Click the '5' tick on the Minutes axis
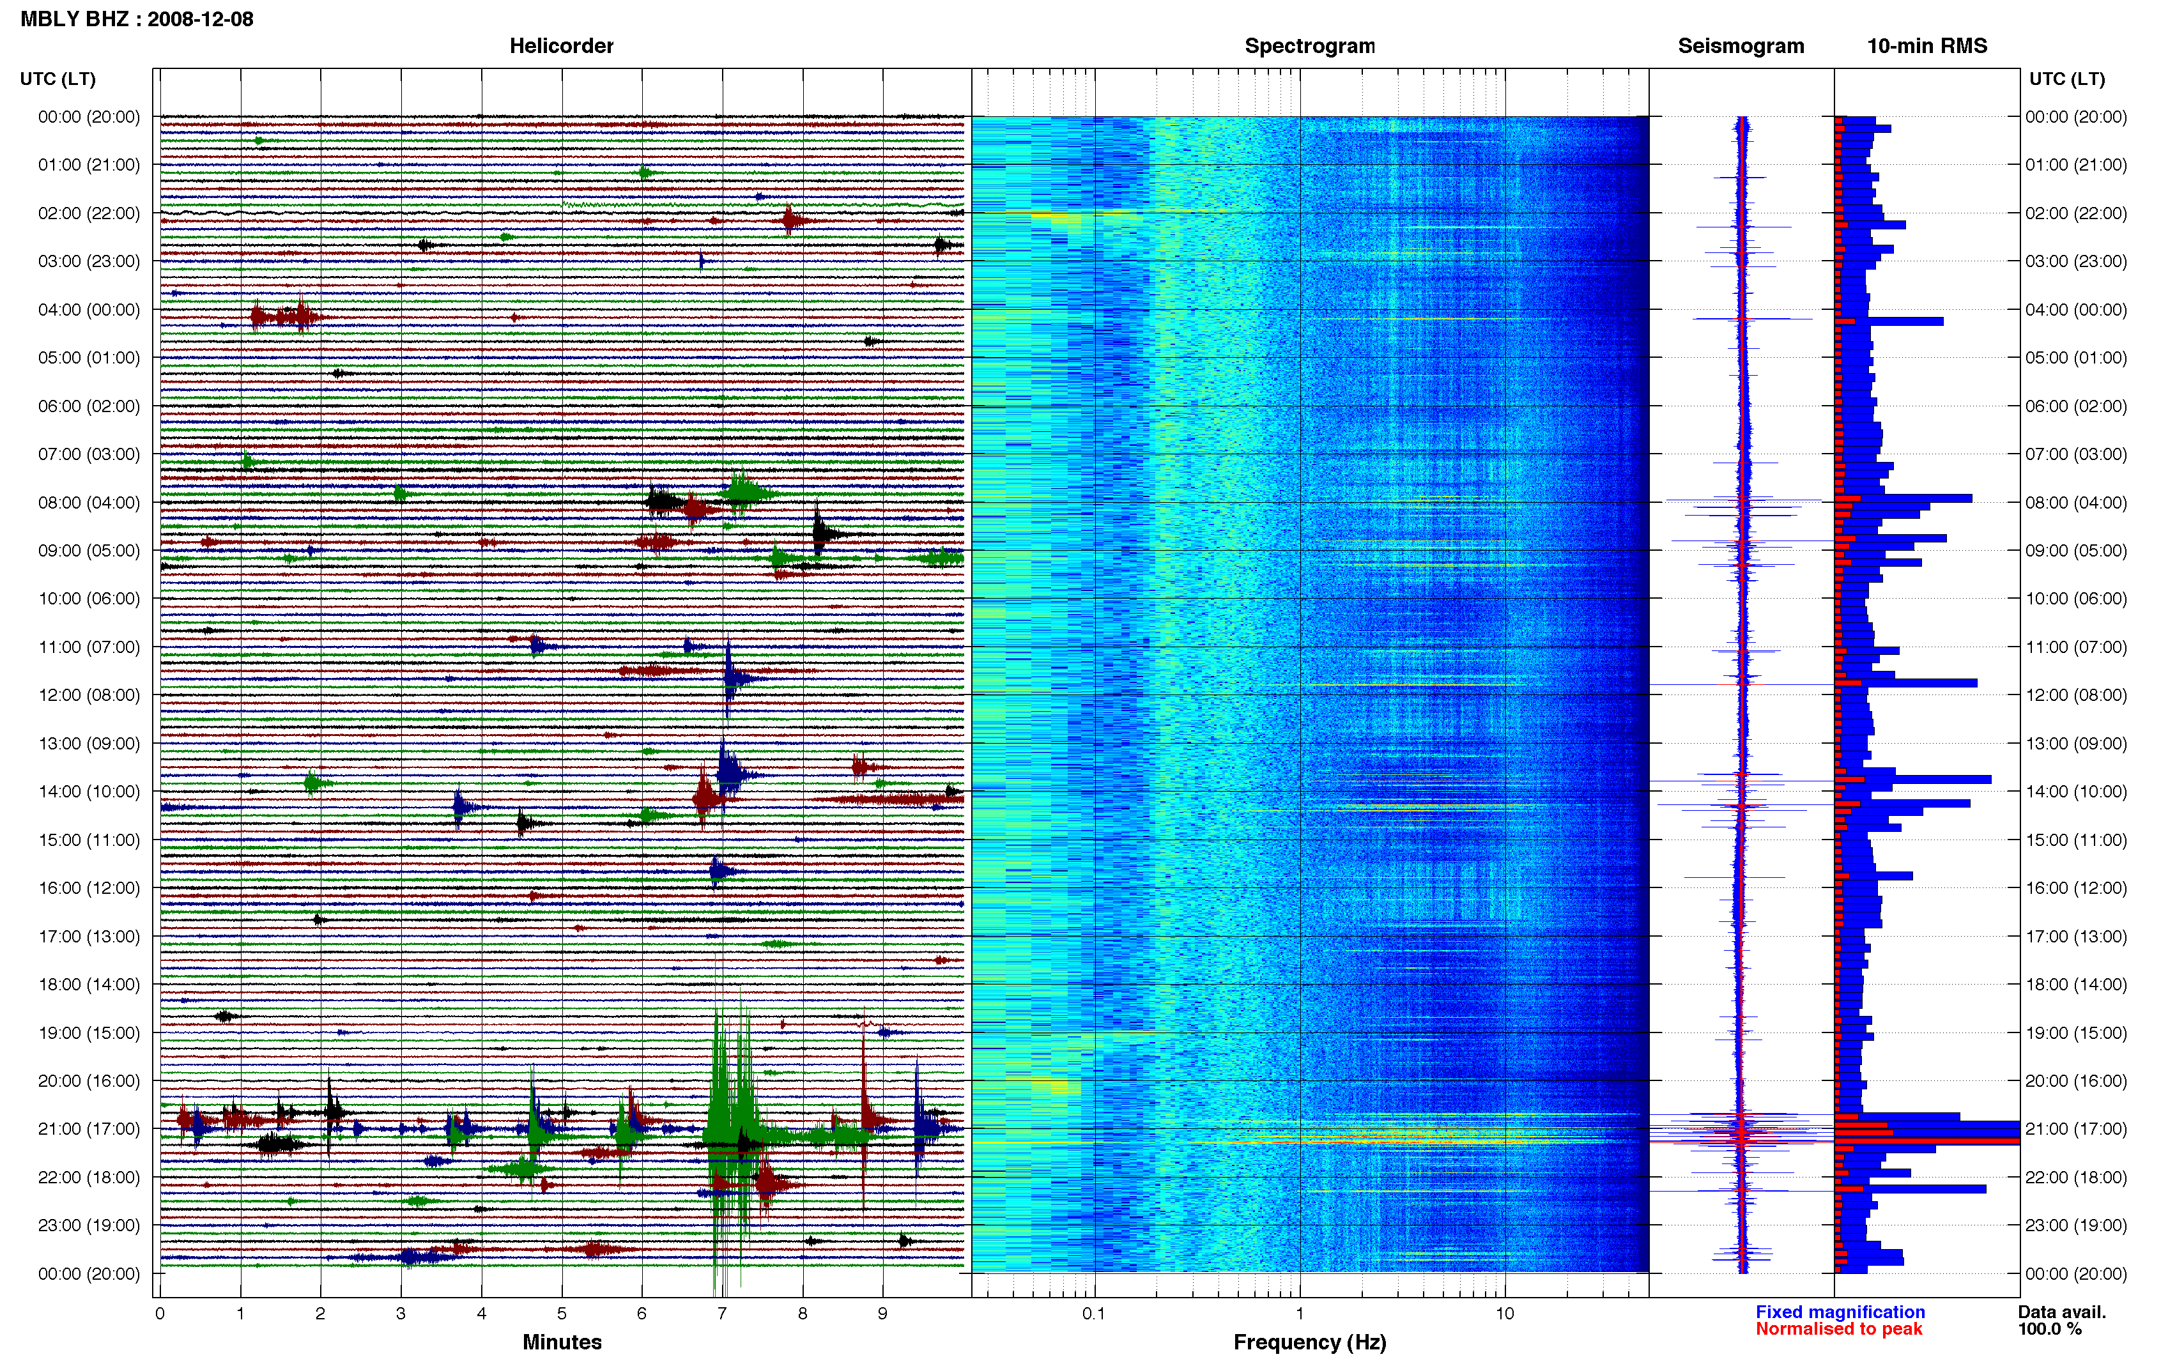Image resolution: width=2184 pixels, height=1366 pixels. click(562, 1314)
